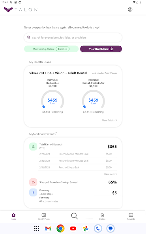
Task: Expand View Details for health plan
Action: click(110, 120)
